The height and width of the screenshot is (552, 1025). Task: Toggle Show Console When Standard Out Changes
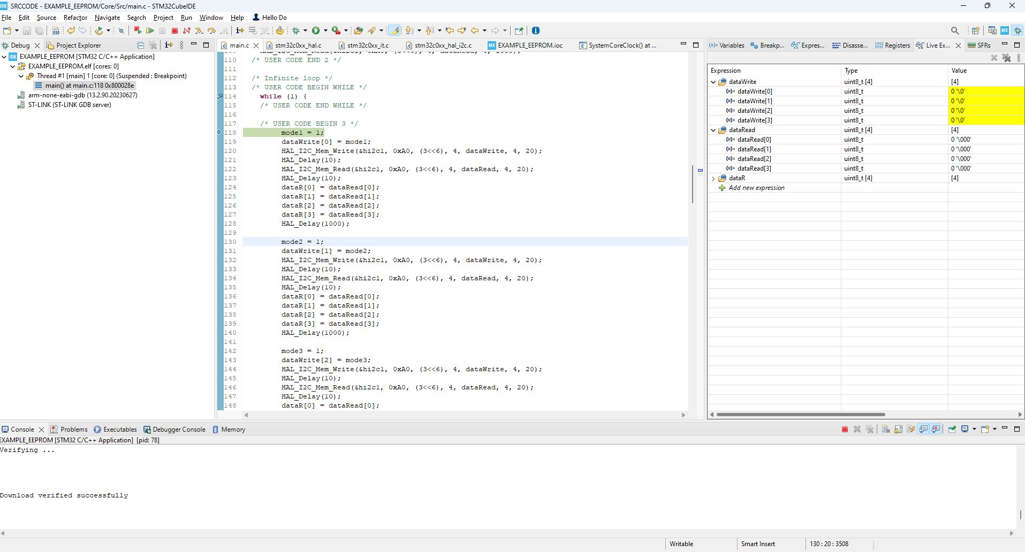click(923, 430)
